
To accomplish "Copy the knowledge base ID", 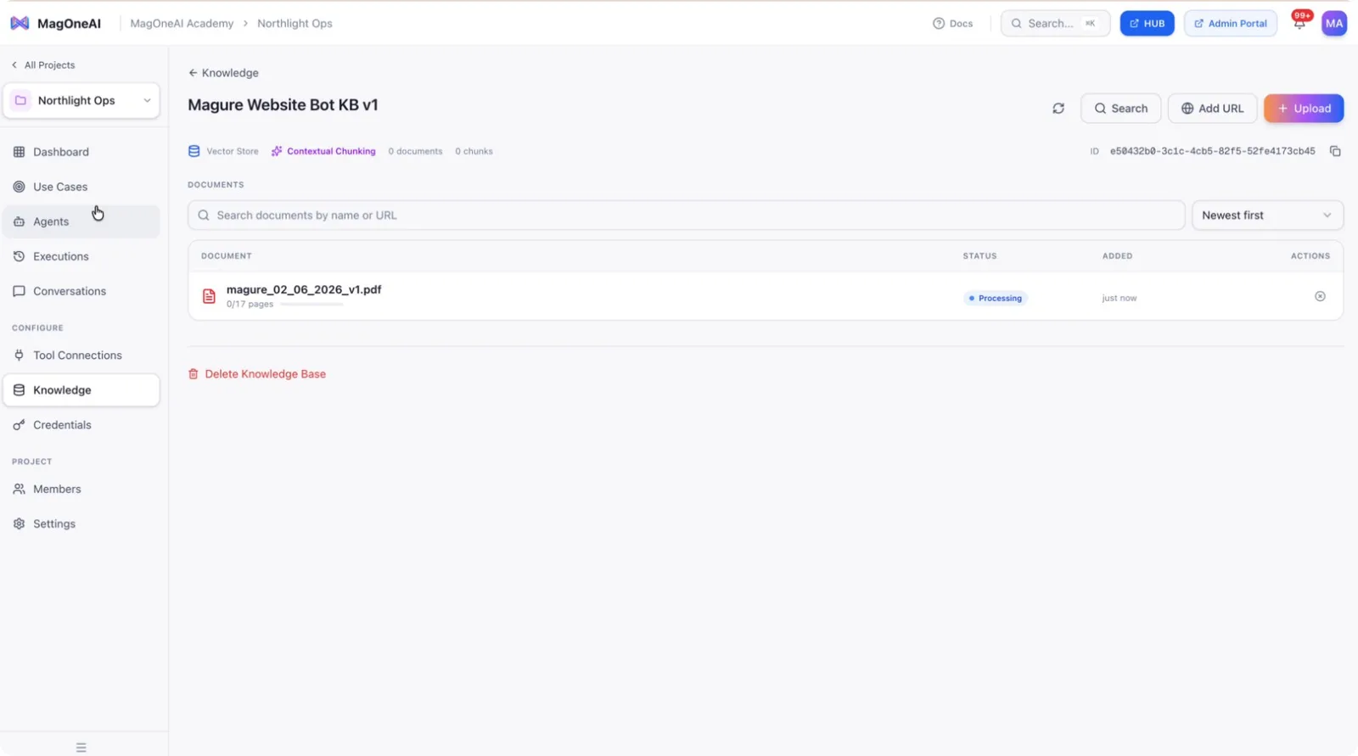I will click(x=1335, y=151).
